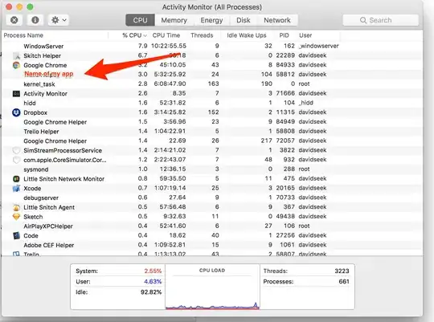Select the debugserver process

[212, 198]
